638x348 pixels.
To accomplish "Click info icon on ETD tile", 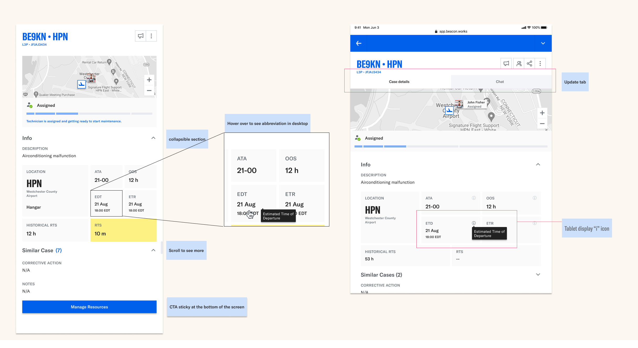I will tap(474, 223).
